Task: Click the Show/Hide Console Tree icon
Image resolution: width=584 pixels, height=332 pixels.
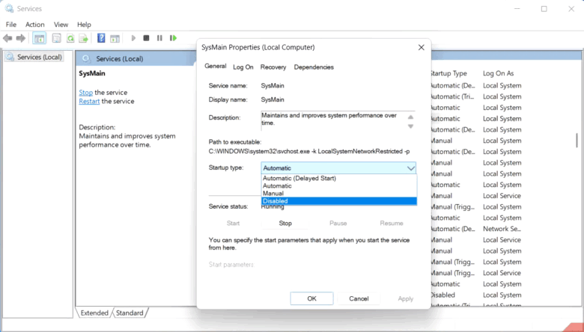Action: click(x=40, y=38)
